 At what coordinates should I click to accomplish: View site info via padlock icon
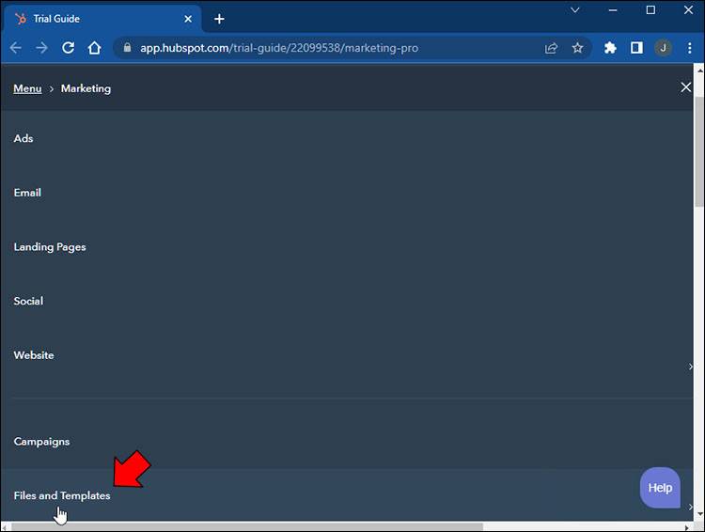pos(127,47)
